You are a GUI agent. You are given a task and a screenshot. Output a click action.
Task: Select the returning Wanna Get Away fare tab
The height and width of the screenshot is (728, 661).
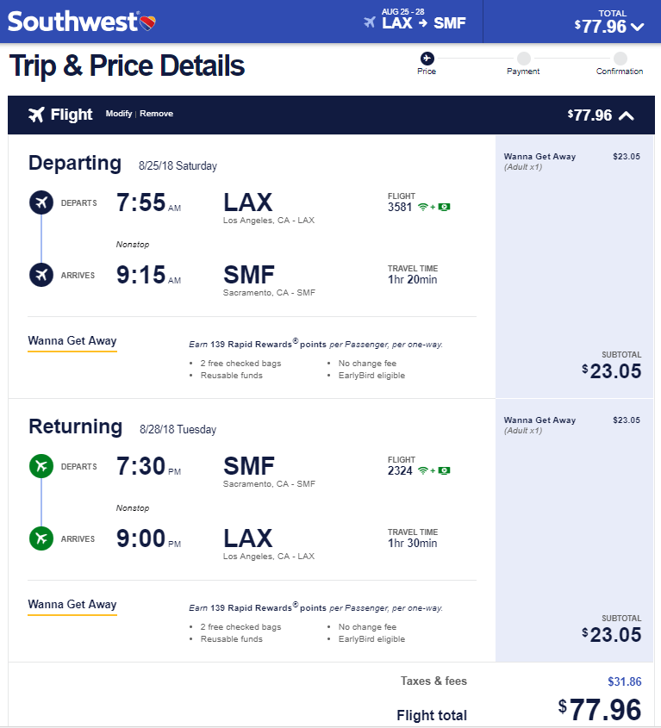click(x=72, y=605)
